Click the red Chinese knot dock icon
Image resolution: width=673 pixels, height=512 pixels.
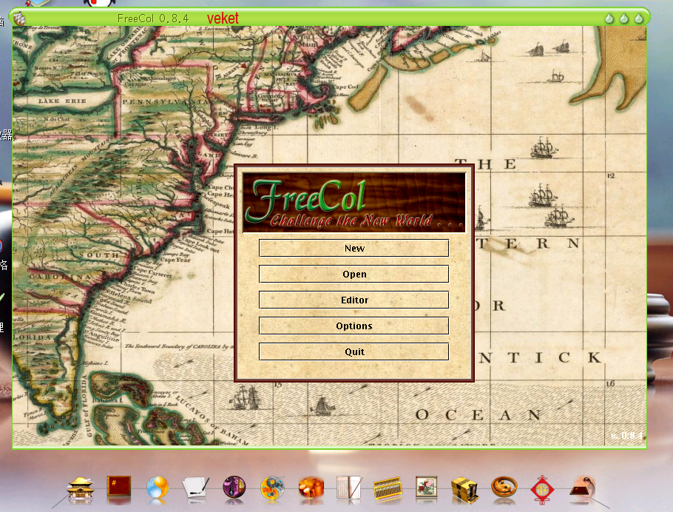tap(542, 490)
